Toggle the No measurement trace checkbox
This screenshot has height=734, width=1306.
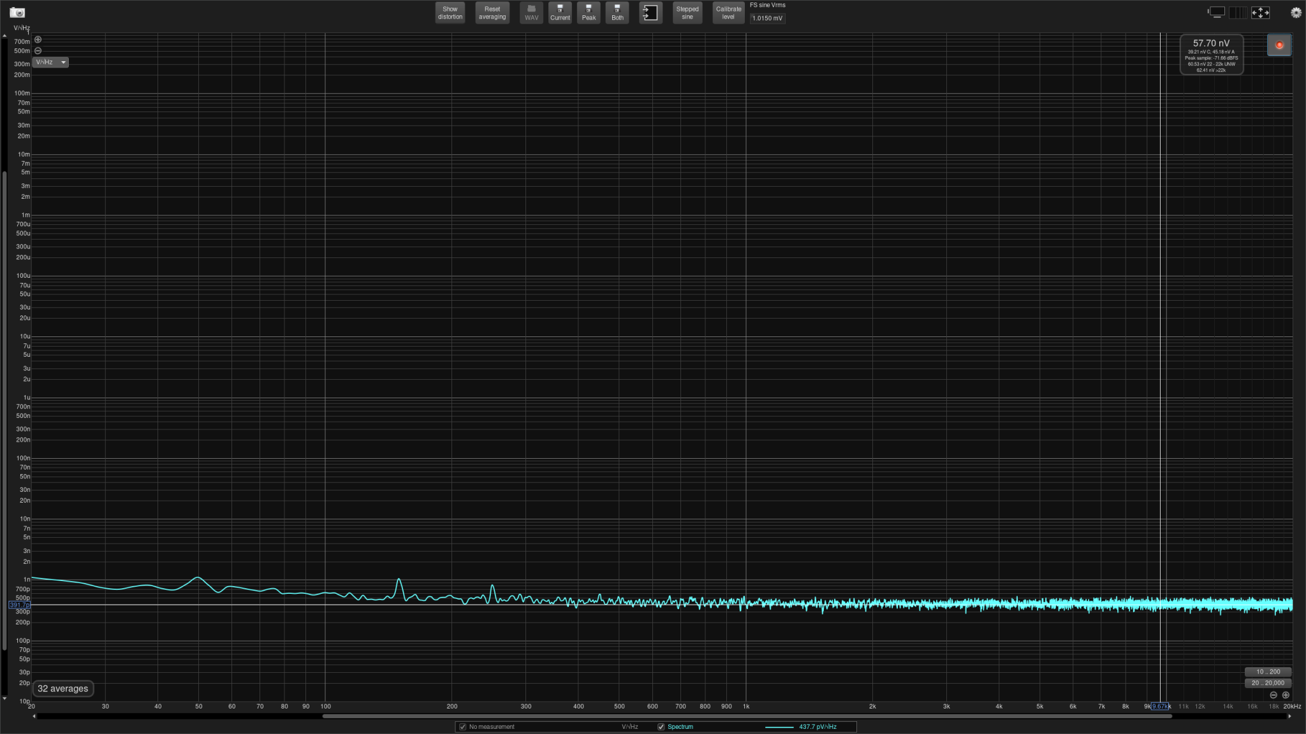pyautogui.click(x=462, y=727)
